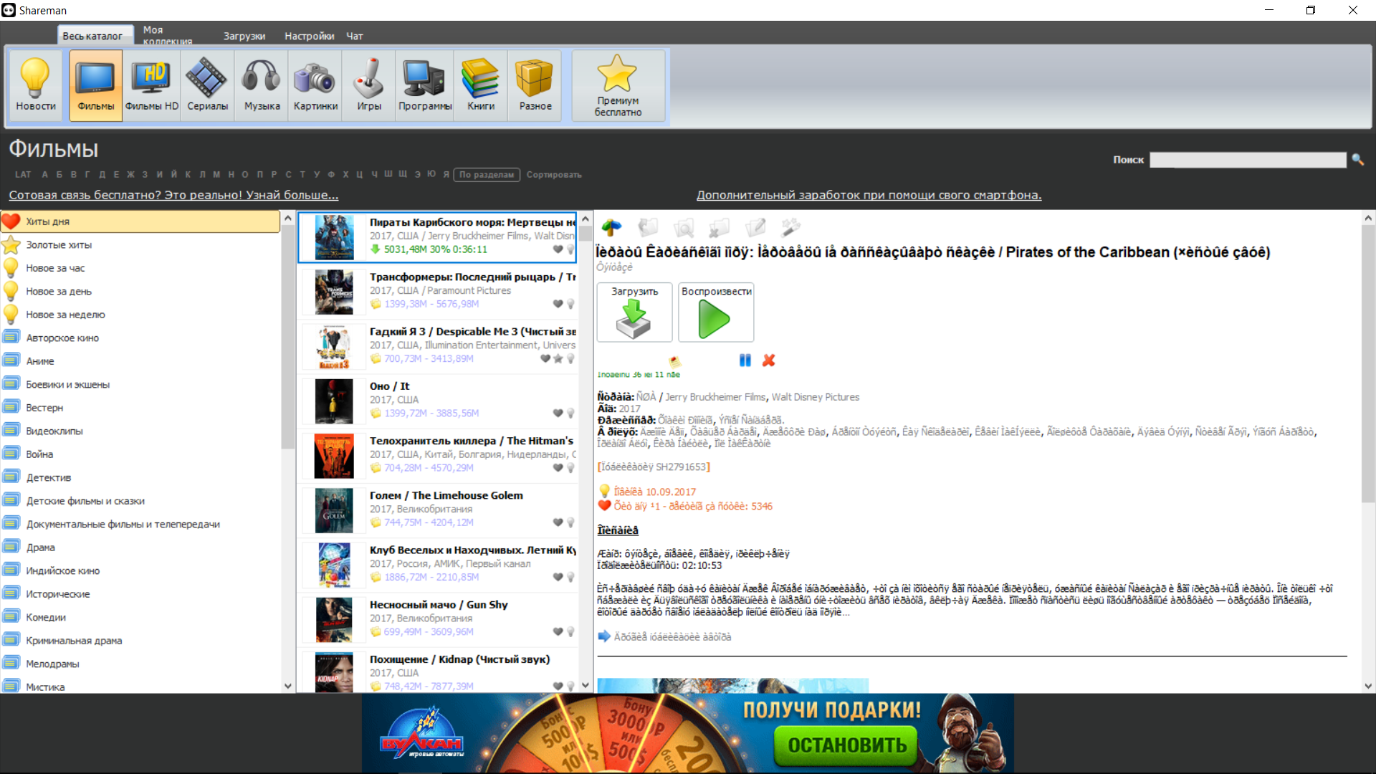Select Новое за неделю in sidebar
This screenshot has height=774, width=1376.
point(140,315)
